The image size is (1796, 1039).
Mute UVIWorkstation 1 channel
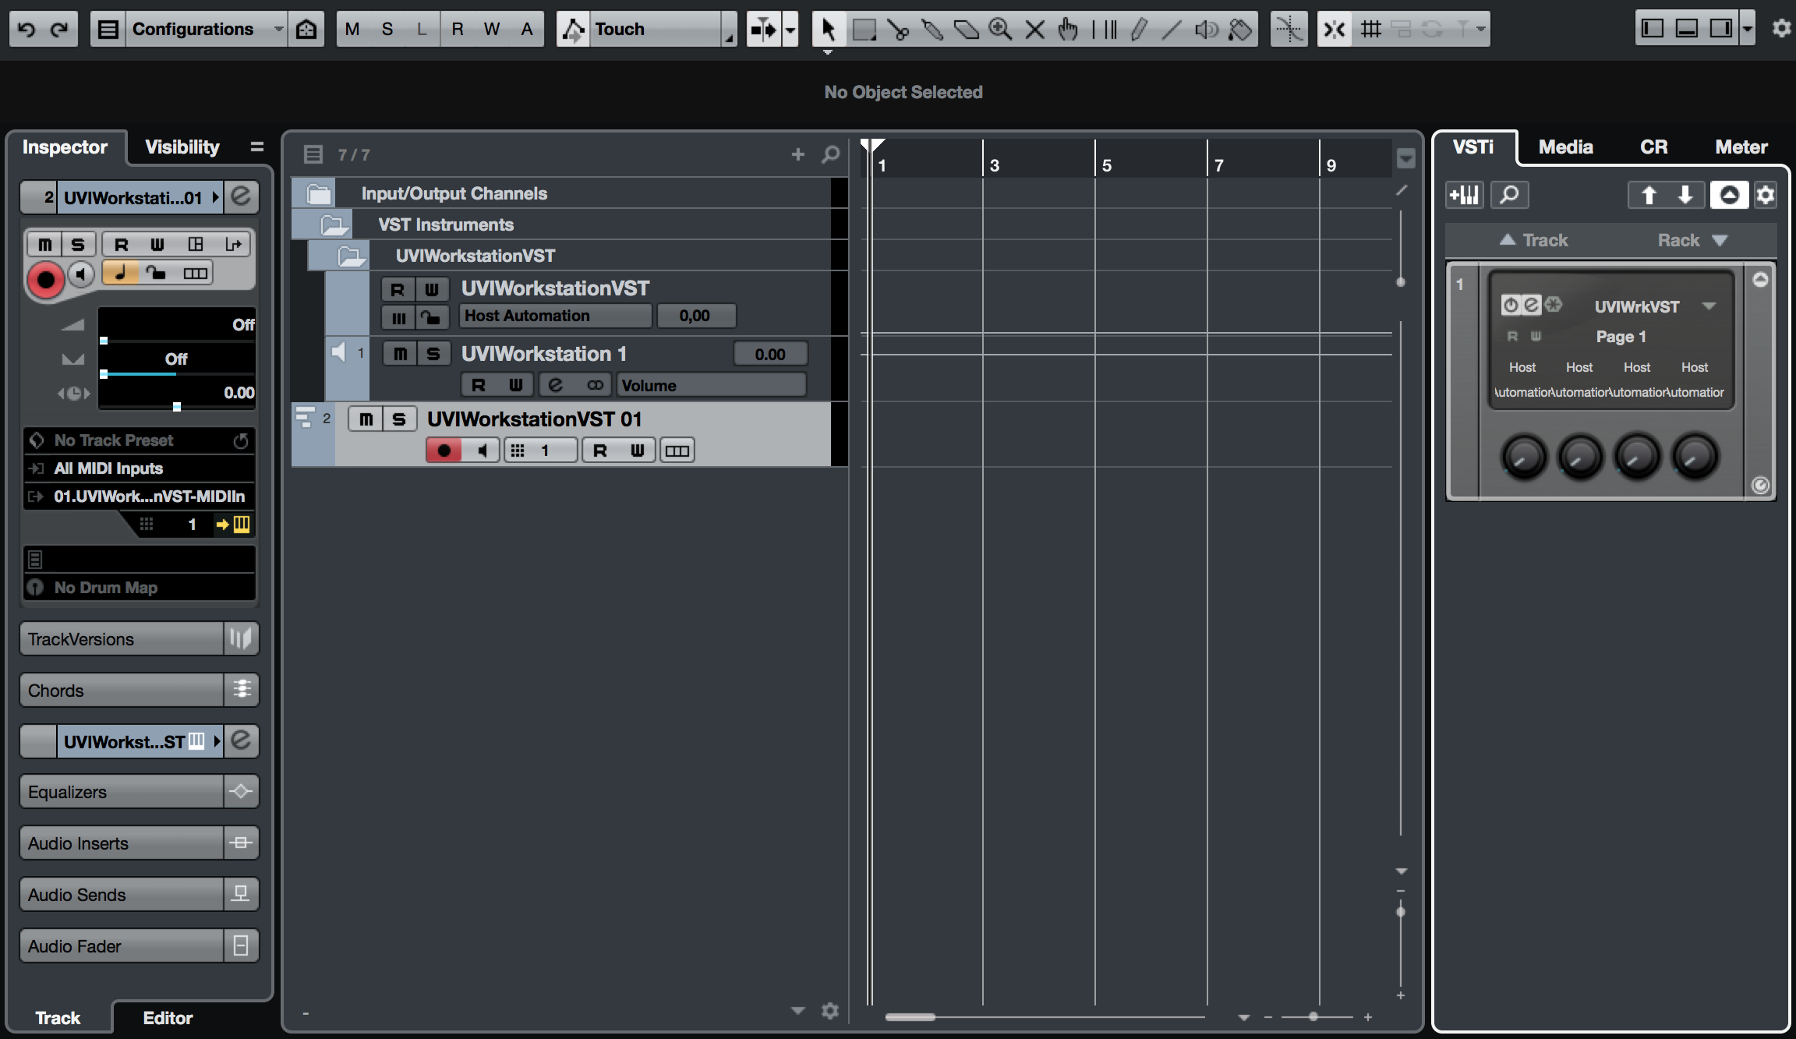click(400, 354)
